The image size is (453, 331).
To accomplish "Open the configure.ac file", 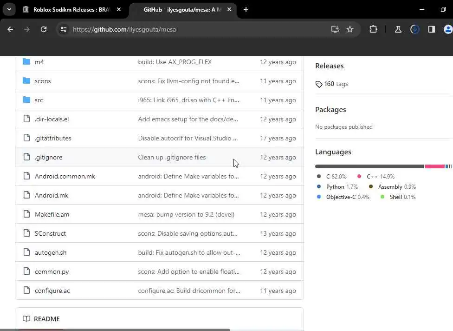I will [x=52, y=291].
